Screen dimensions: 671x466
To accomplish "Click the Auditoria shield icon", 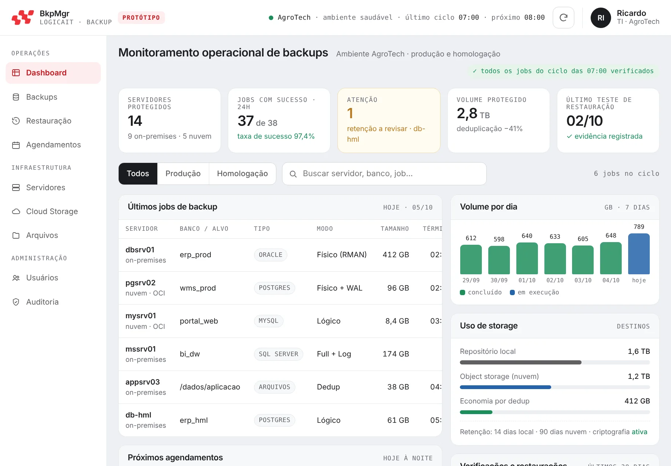I will (x=16, y=302).
